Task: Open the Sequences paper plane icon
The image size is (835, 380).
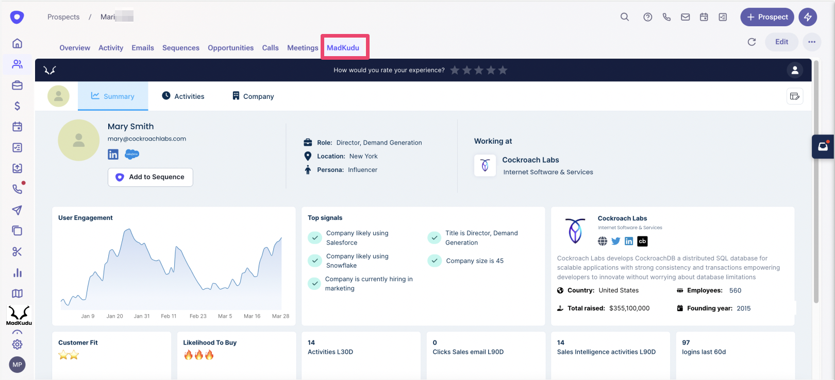Action: tap(17, 210)
